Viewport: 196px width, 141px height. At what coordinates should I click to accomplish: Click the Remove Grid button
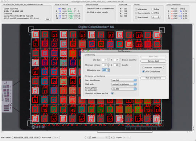153,61
